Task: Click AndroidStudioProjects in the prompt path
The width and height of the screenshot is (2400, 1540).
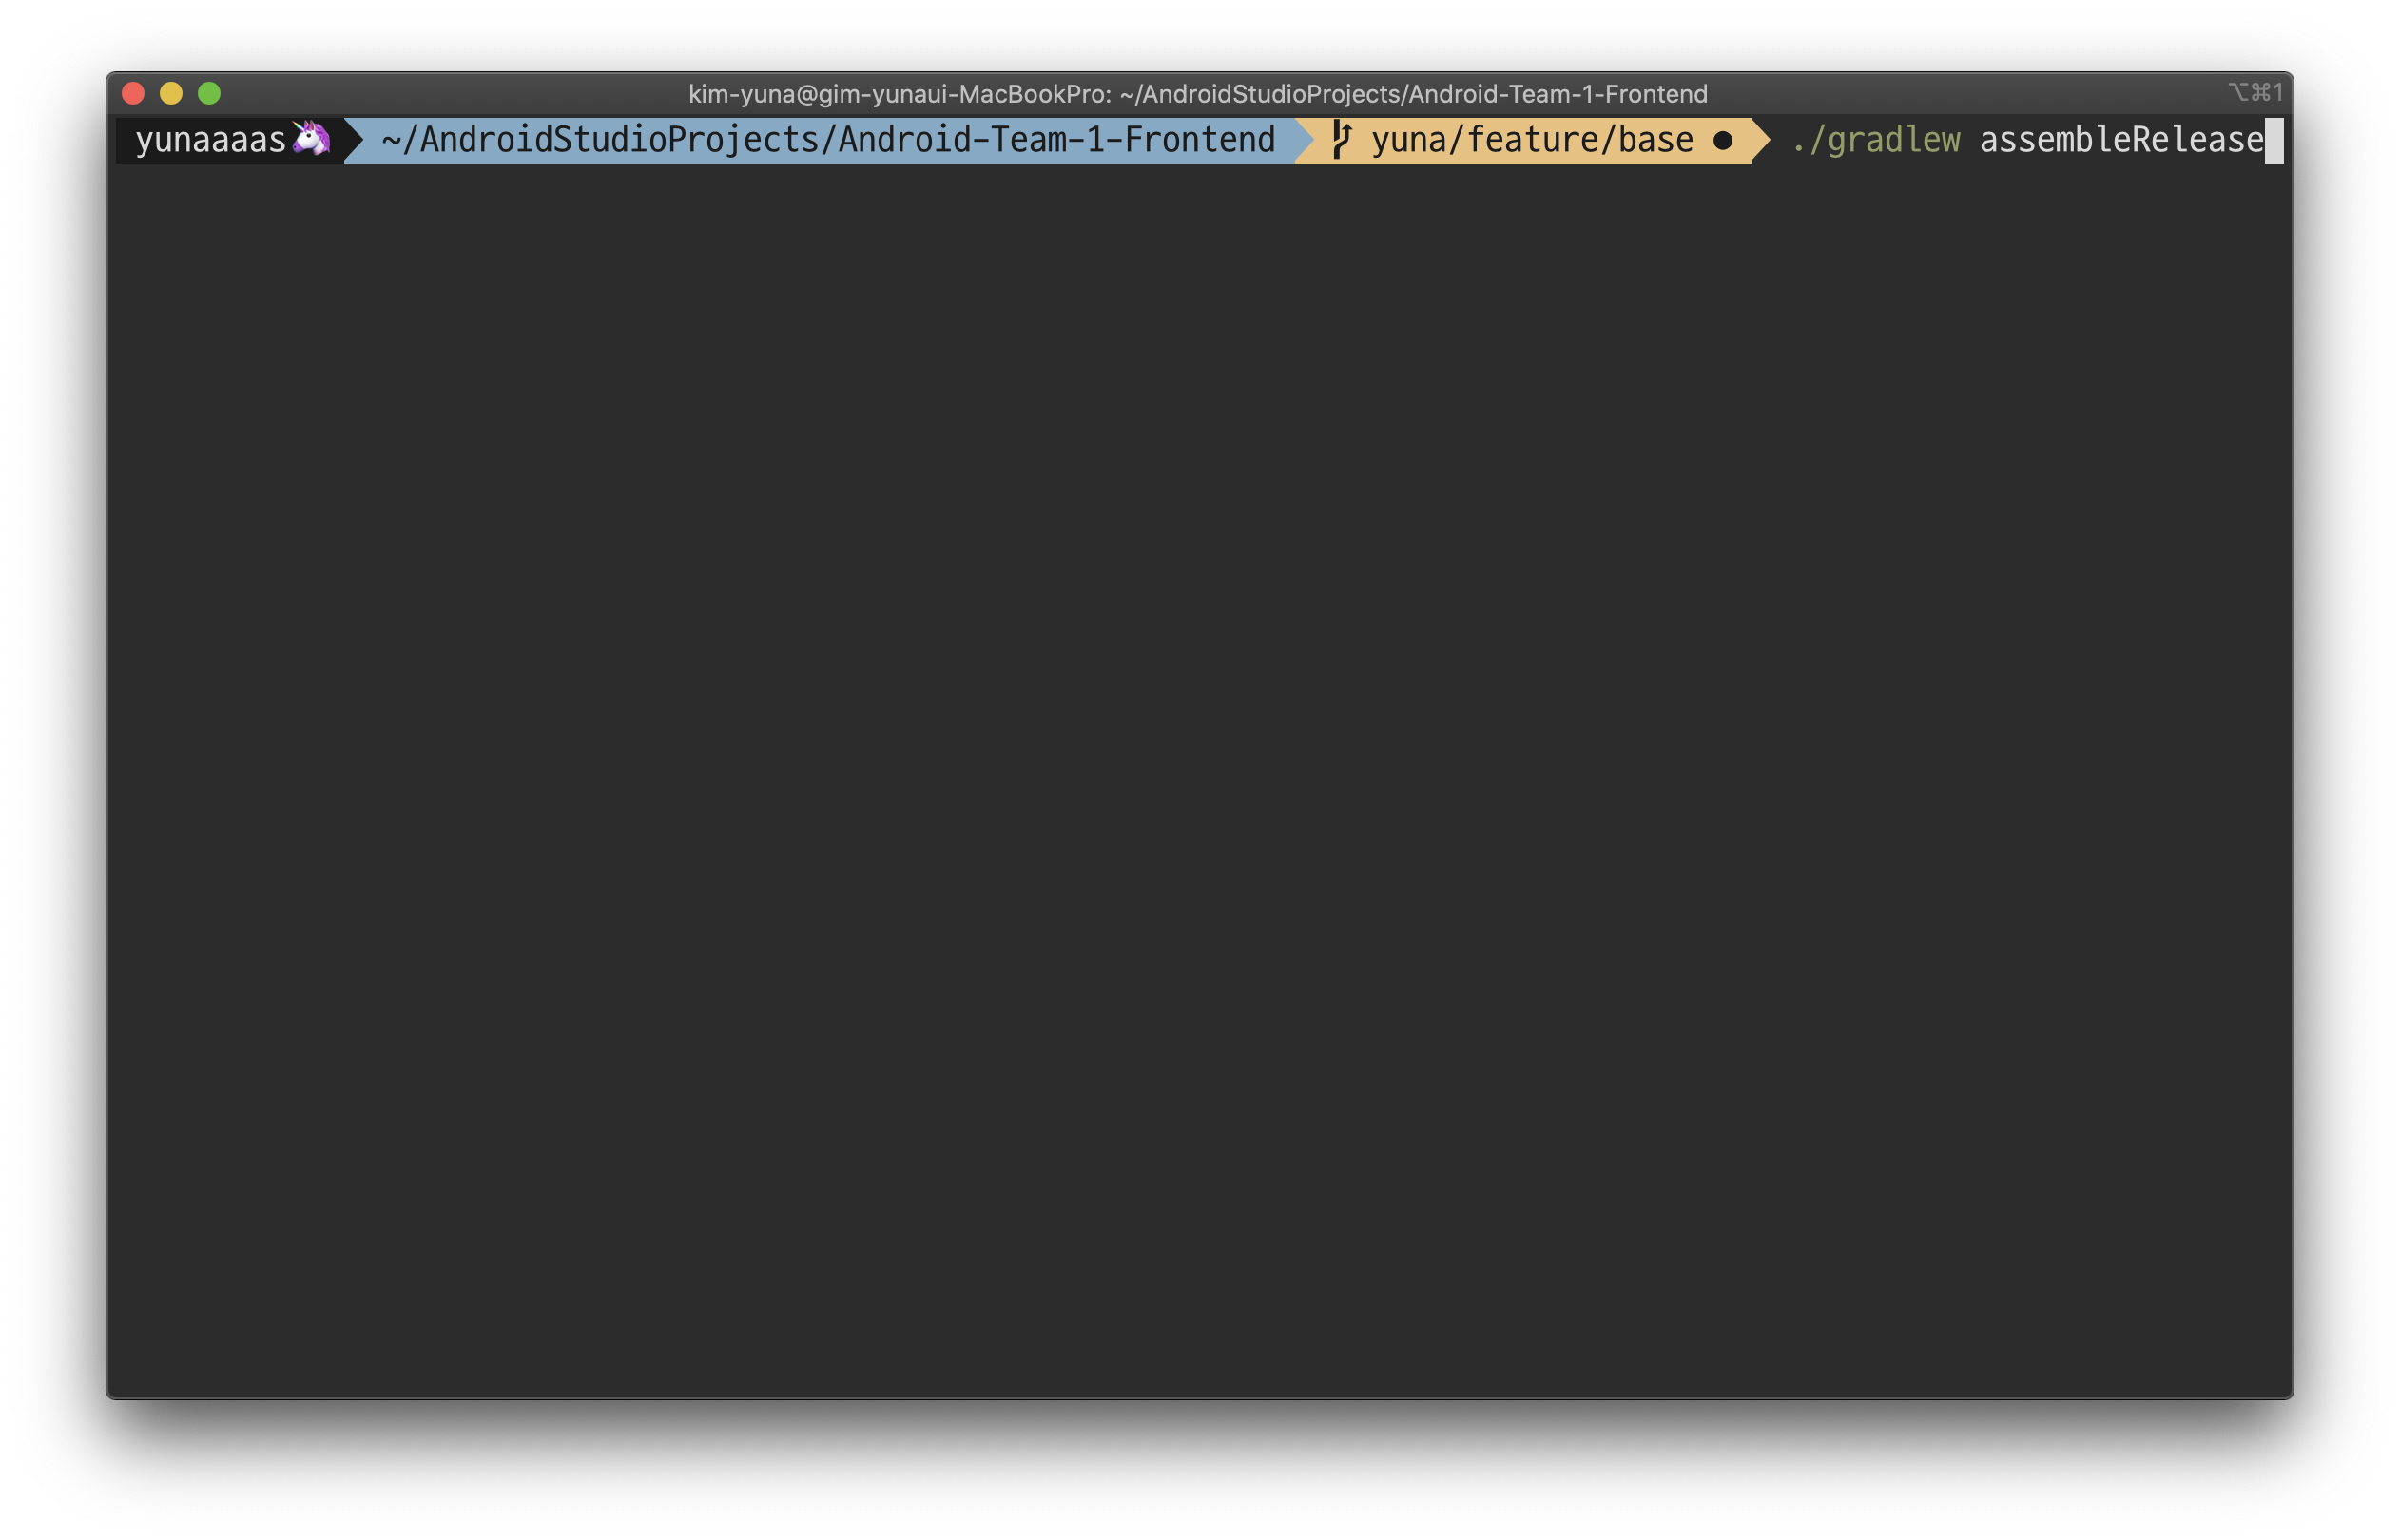Action: (618, 140)
